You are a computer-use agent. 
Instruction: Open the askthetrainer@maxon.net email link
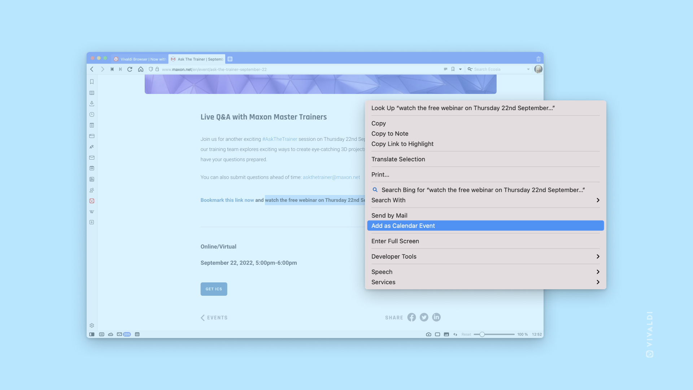point(331,177)
